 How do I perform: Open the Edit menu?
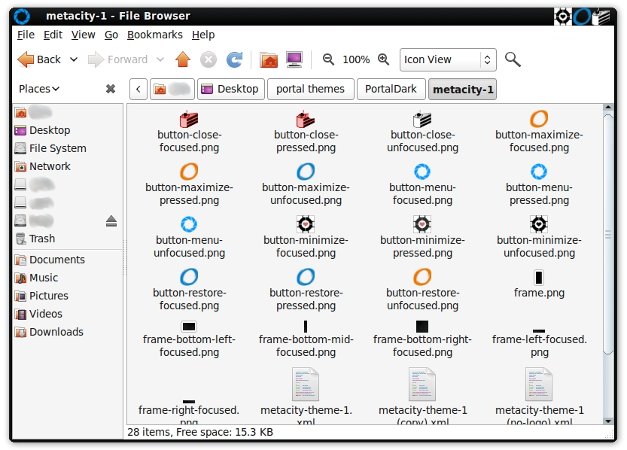coord(53,35)
